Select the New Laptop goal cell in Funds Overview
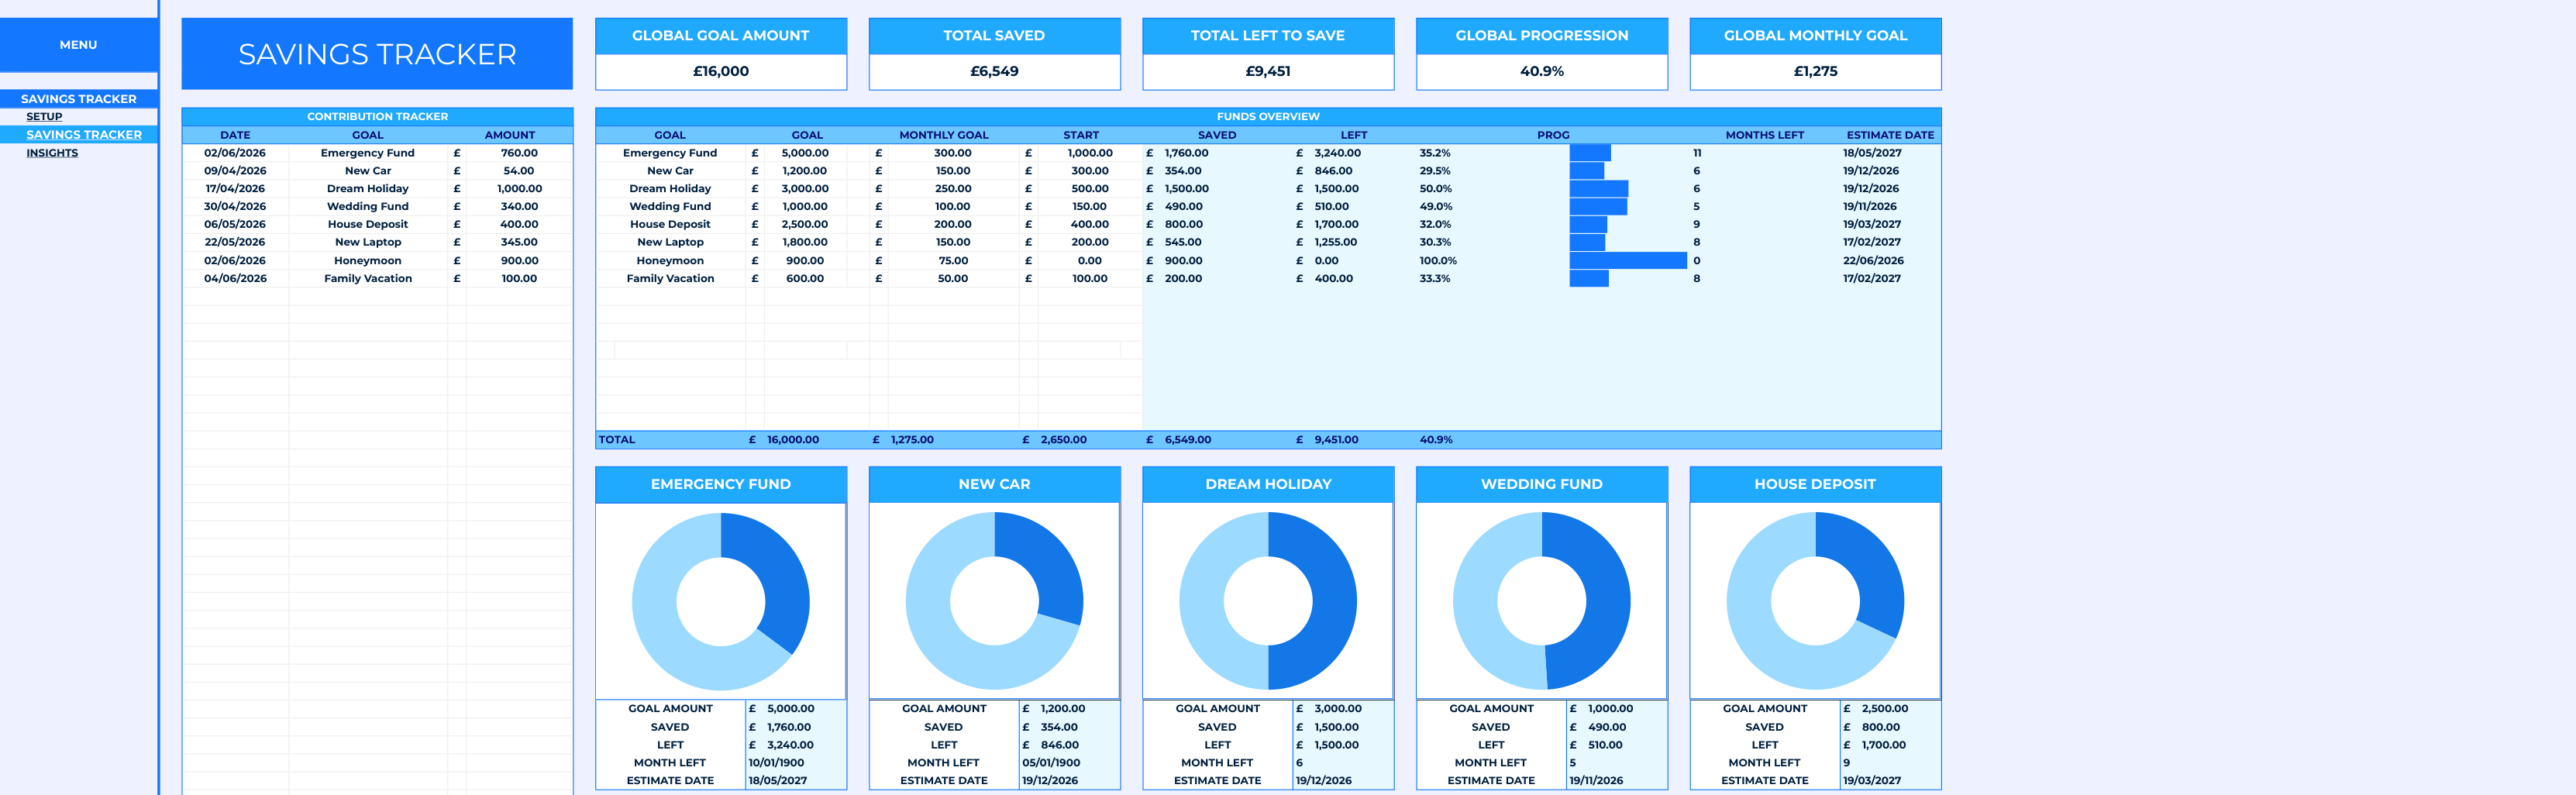Viewport: 2576px width, 795px height. point(670,242)
